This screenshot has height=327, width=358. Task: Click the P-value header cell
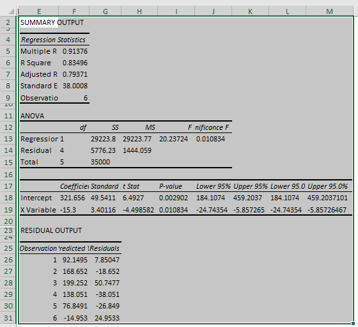tap(171, 186)
